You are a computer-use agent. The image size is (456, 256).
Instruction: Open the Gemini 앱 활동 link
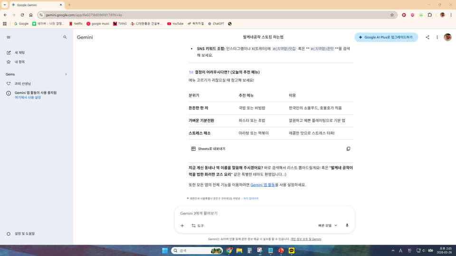pyautogui.click(x=263, y=185)
